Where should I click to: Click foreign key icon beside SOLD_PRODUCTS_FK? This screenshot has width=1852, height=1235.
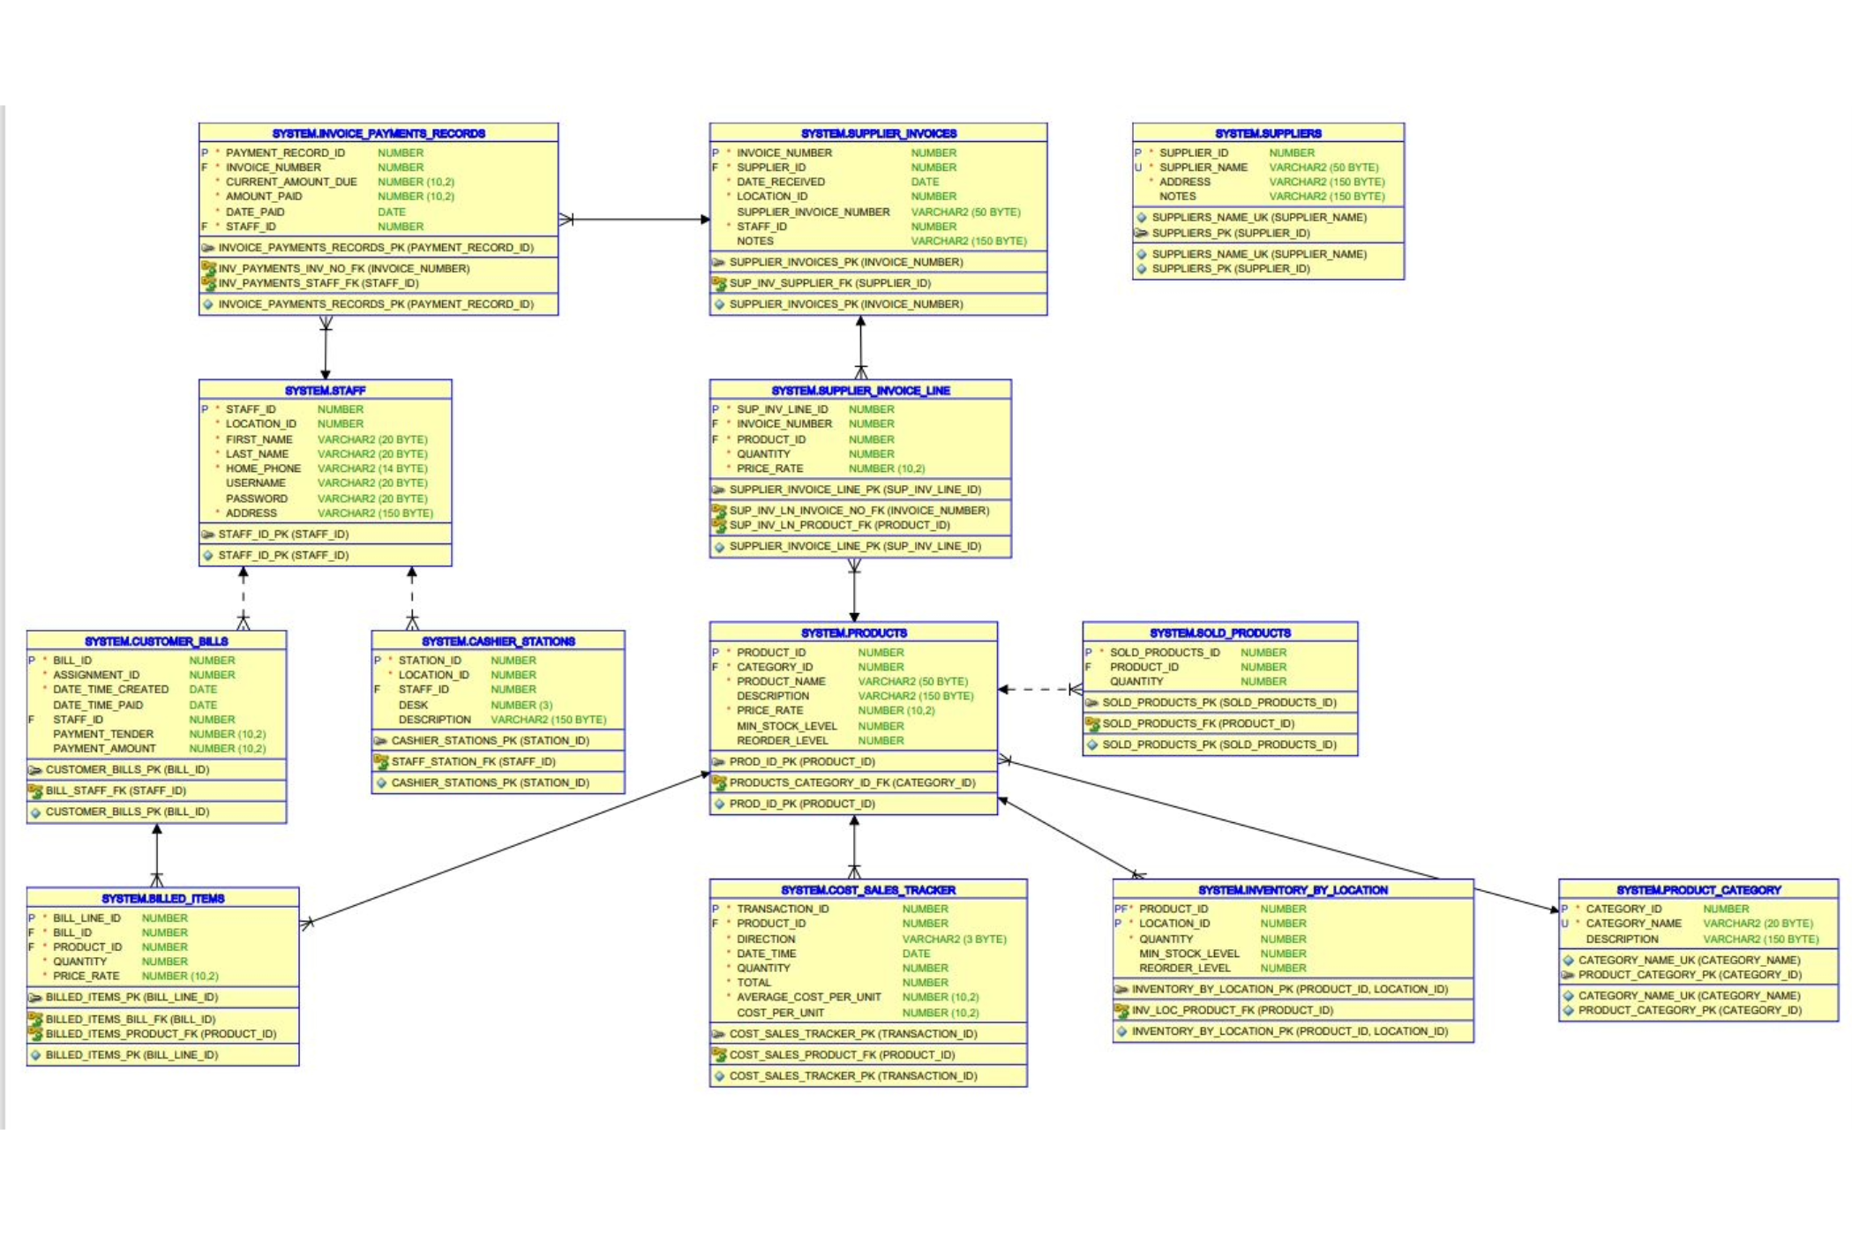[x=1092, y=723]
